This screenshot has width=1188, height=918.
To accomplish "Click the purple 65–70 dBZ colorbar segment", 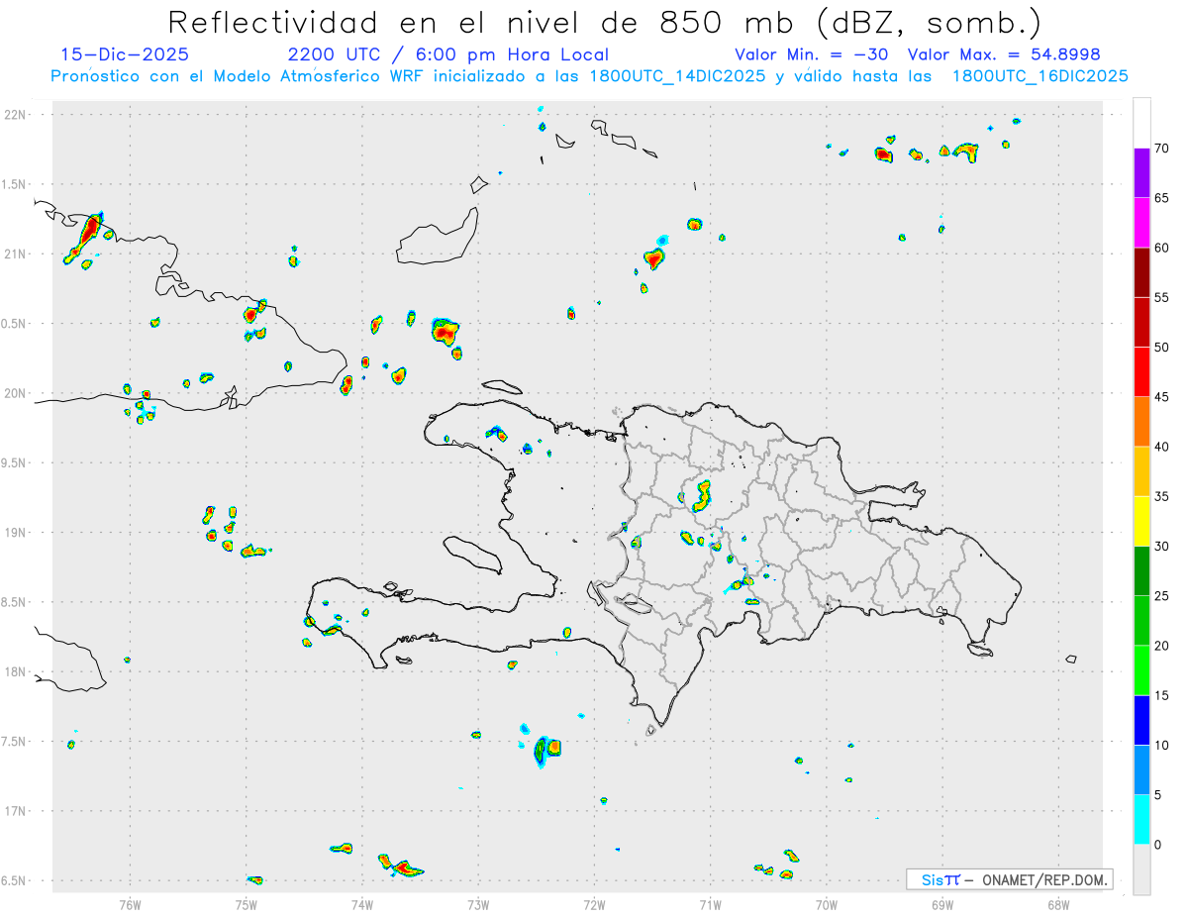I will point(1141,172).
